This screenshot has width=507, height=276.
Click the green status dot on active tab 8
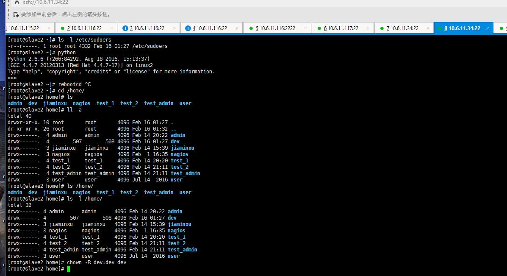click(x=439, y=28)
